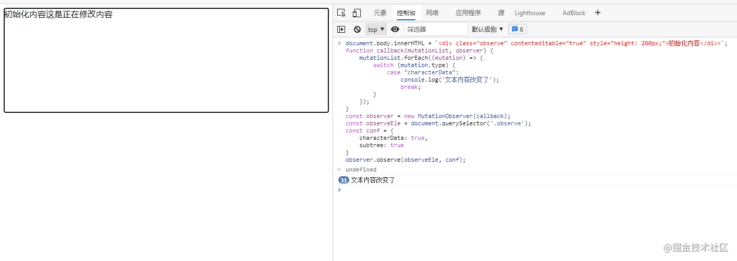Click the document.body.innerHTML code line

point(536,43)
